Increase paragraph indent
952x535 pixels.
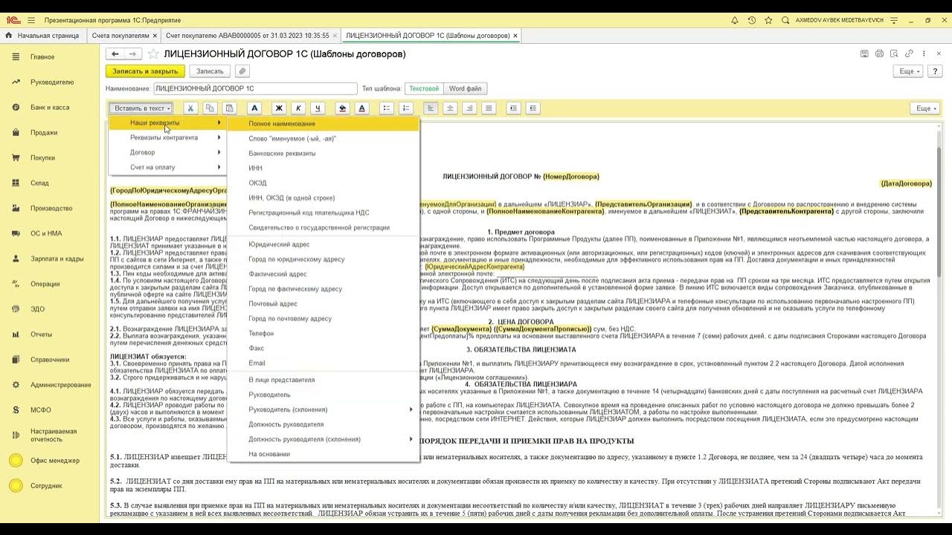coord(513,108)
